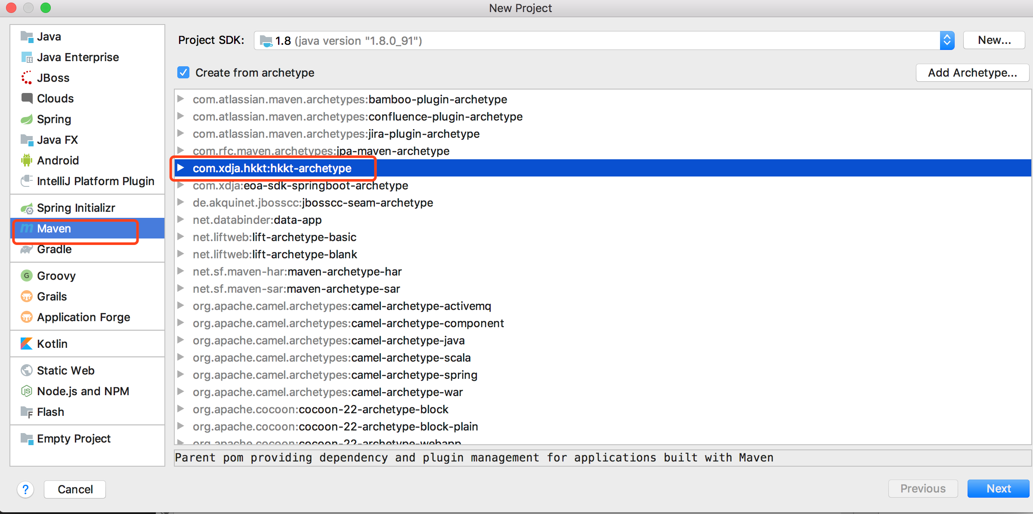Click the Kotlin logo icon
This screenshot has width=1033, height=514.
(x=27, y=344)
